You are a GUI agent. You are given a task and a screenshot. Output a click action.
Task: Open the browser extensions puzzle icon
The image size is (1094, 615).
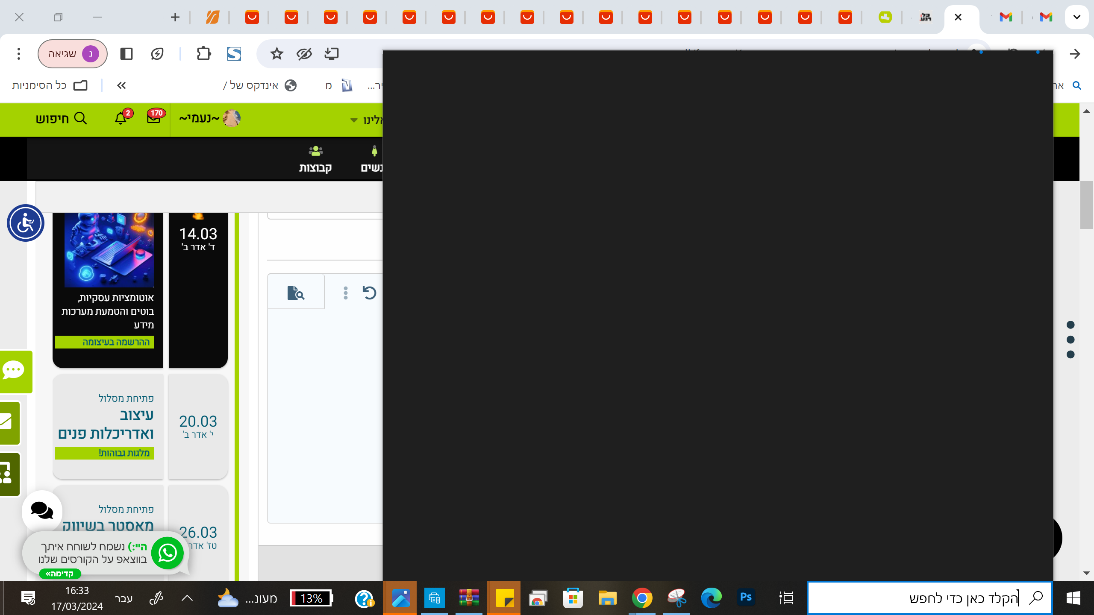(203, 54)
